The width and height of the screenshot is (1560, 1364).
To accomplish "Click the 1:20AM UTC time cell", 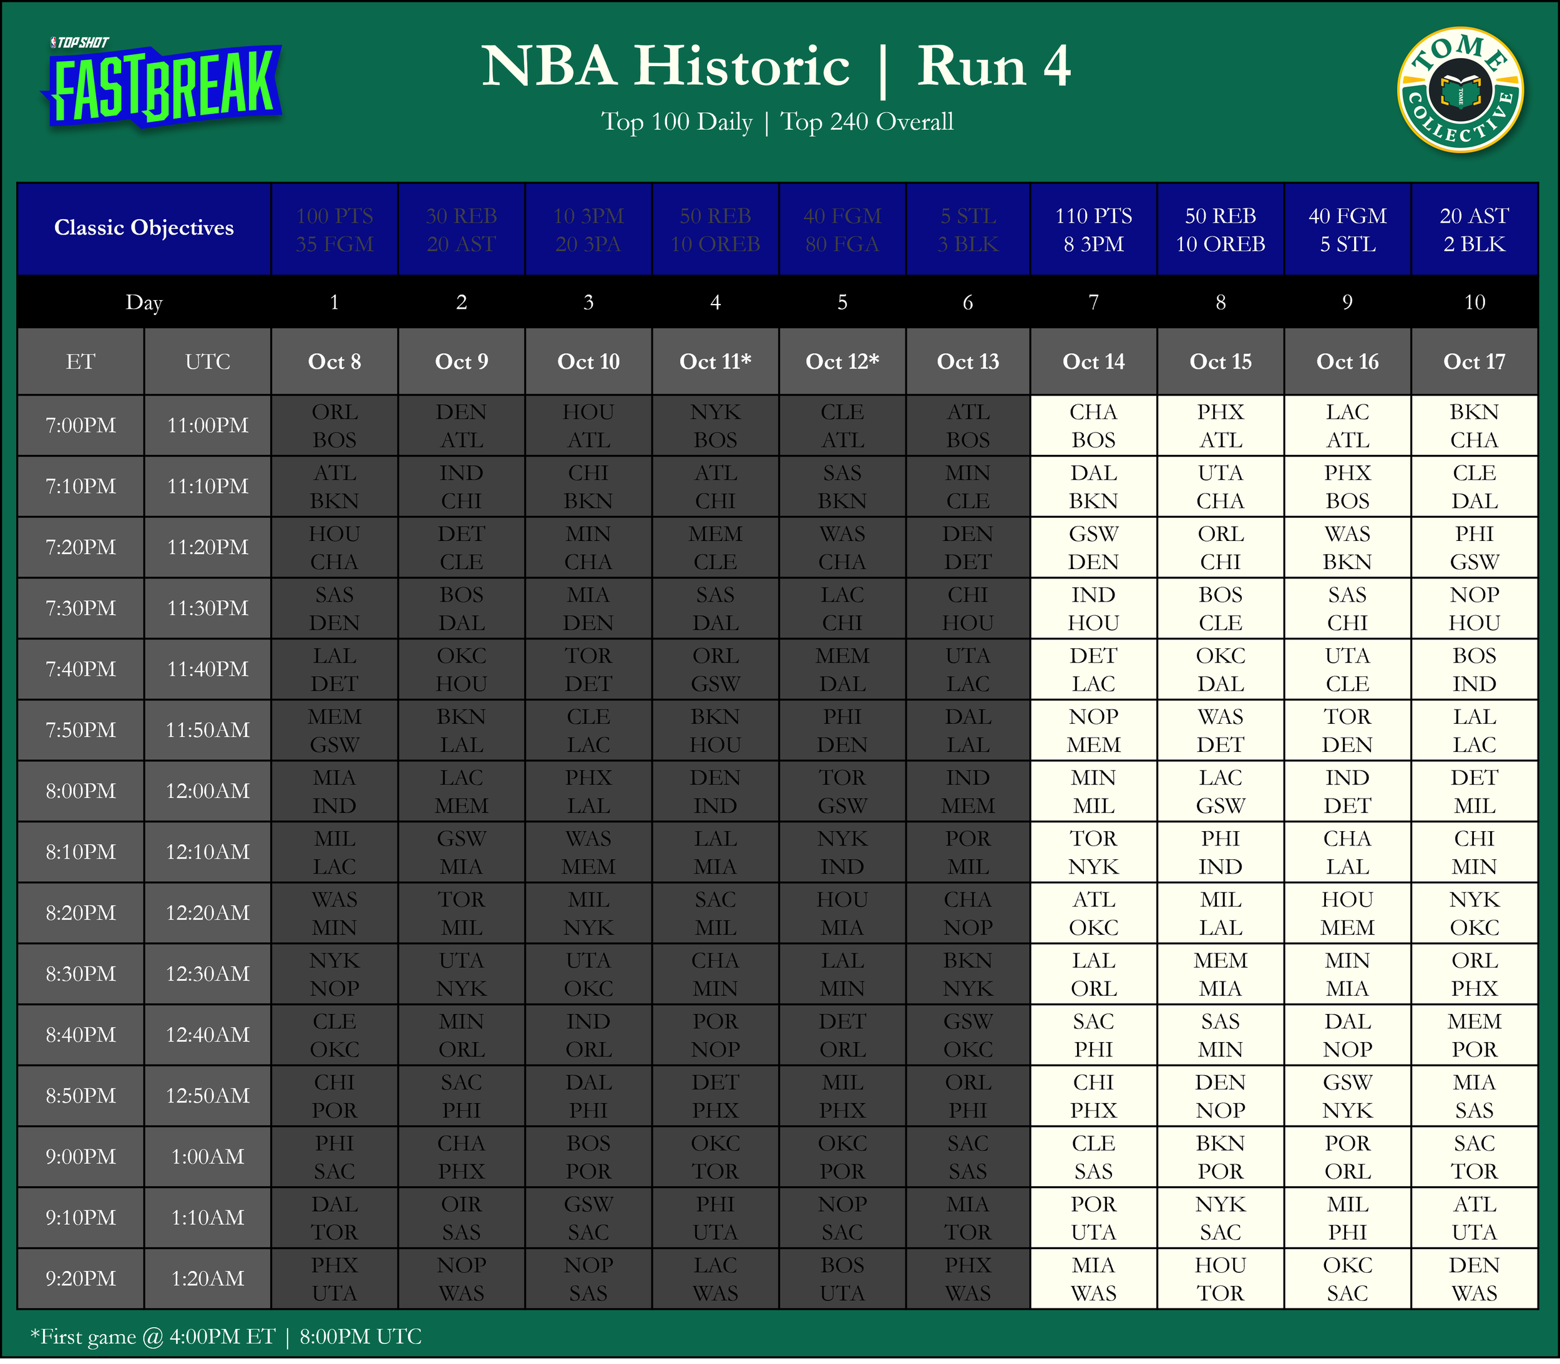I will (x=207, y=1279).
